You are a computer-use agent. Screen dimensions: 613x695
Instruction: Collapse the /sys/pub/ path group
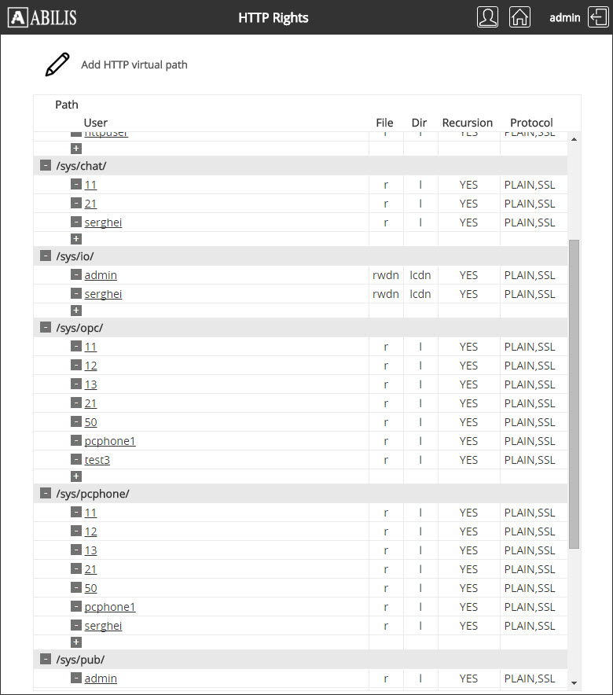pyautogui.click(x=46, y=660)
